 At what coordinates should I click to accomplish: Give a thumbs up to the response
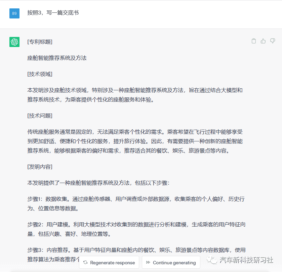(263, 41)
